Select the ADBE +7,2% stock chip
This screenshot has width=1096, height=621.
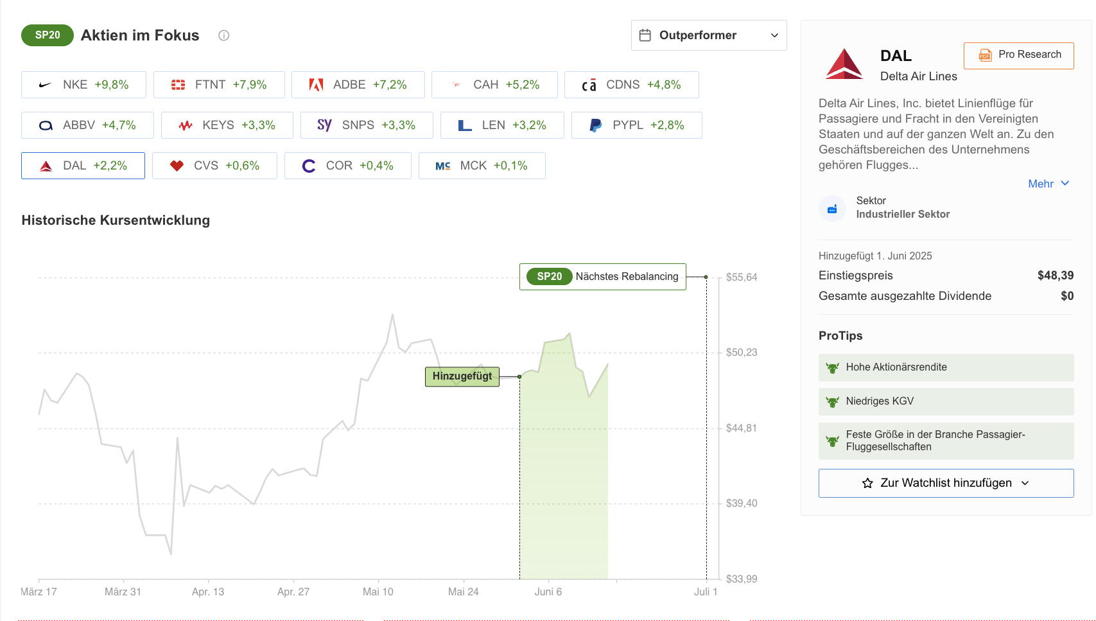click(x=358, y=85)
